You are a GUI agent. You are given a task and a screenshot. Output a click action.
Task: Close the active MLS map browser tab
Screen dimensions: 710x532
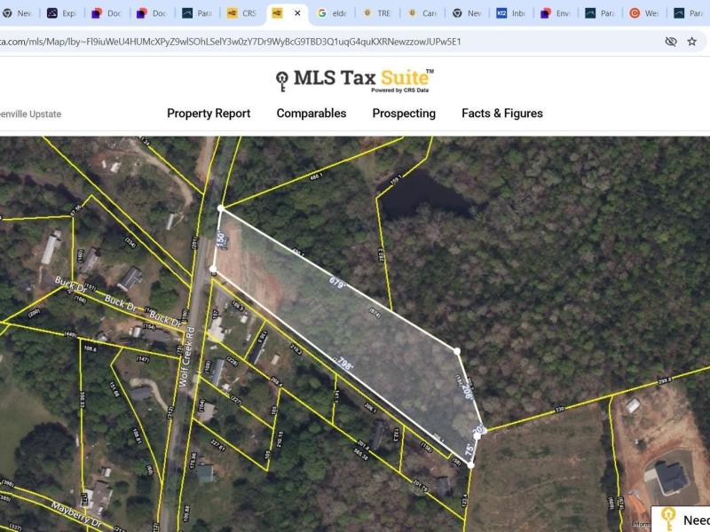coord(297,13)
